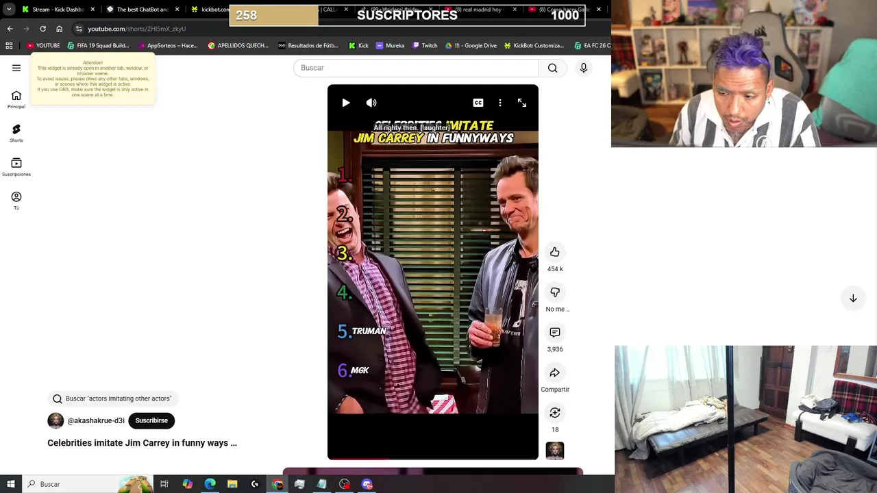Open the three-dot more options on video

500,103
